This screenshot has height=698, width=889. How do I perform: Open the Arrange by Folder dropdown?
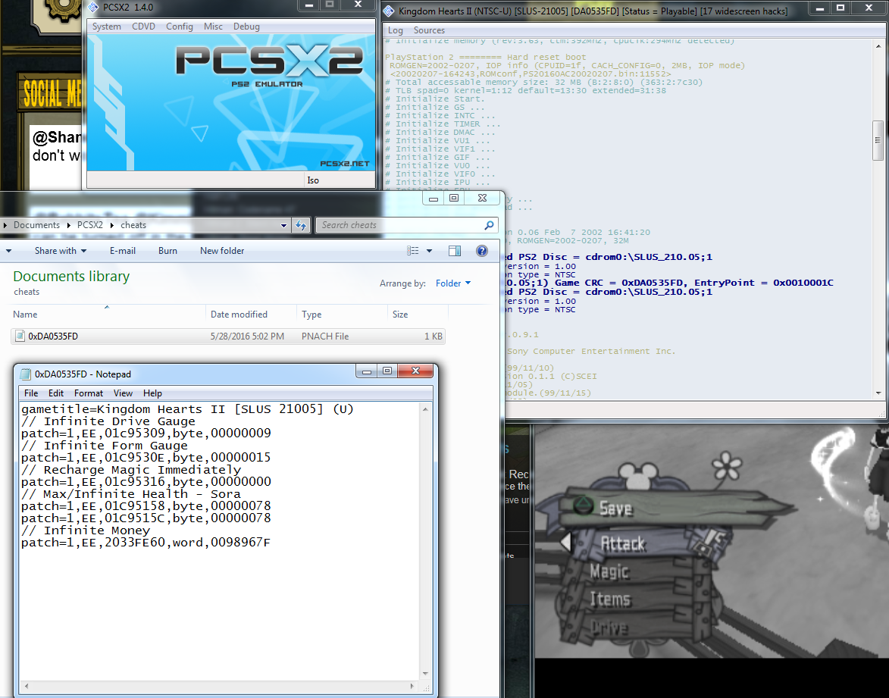pos(453,283)
